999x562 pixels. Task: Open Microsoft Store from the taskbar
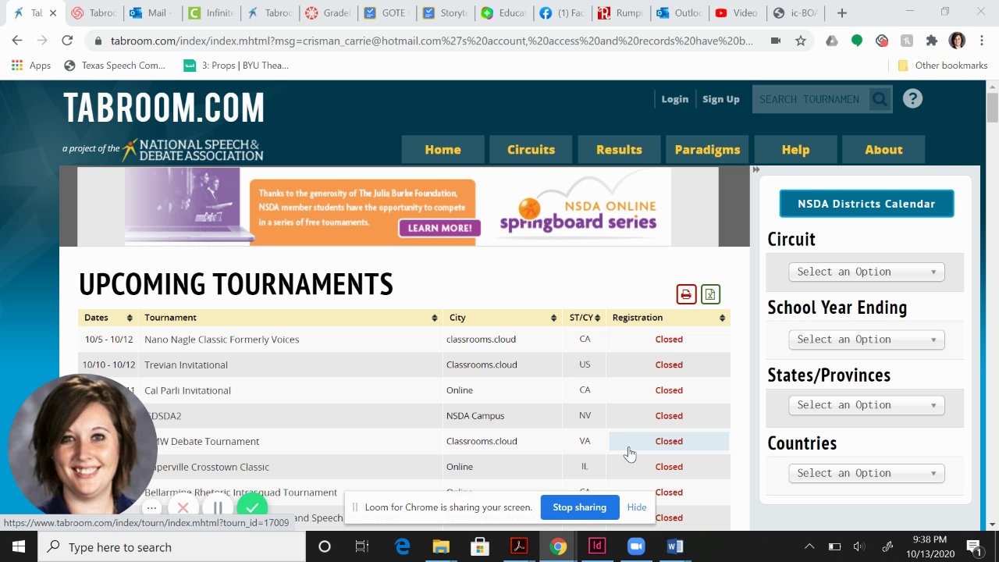480,546
